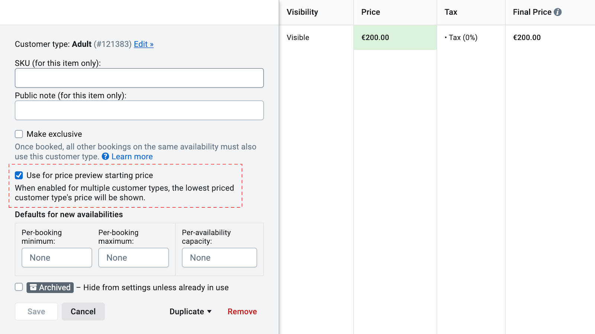Enable the Make exclusive checkbox
Image resolution: width=595 pixels, height=334 pixels.
(19, 134)
